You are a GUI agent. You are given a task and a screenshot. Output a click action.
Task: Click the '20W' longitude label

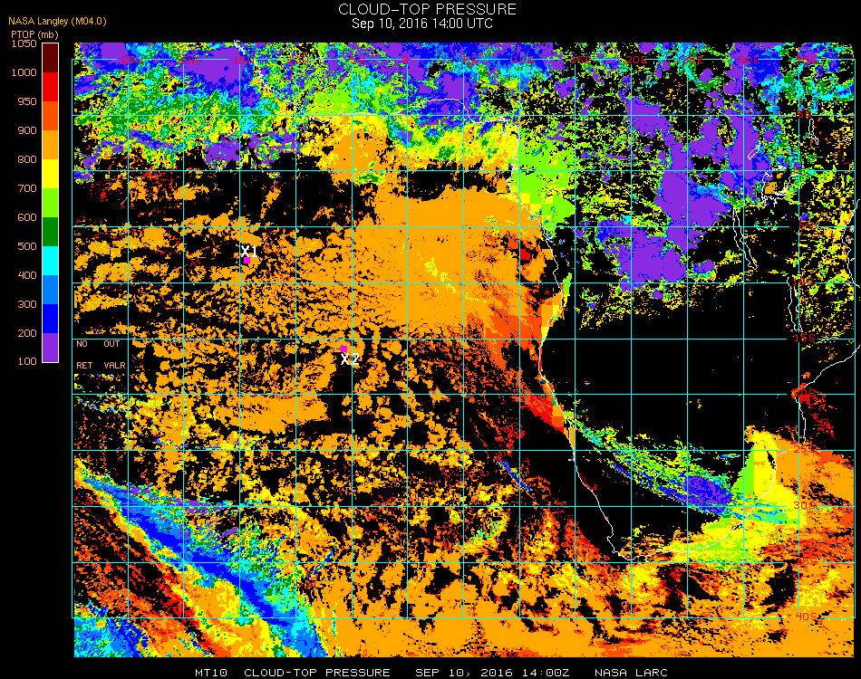[188, 59]
